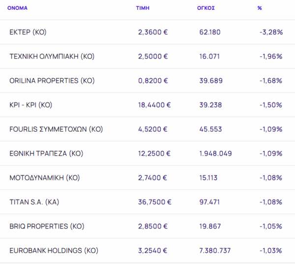
Task: Open BRIQ PROPERTIES (ΚΟ) stock
Action: coord(47,226)
